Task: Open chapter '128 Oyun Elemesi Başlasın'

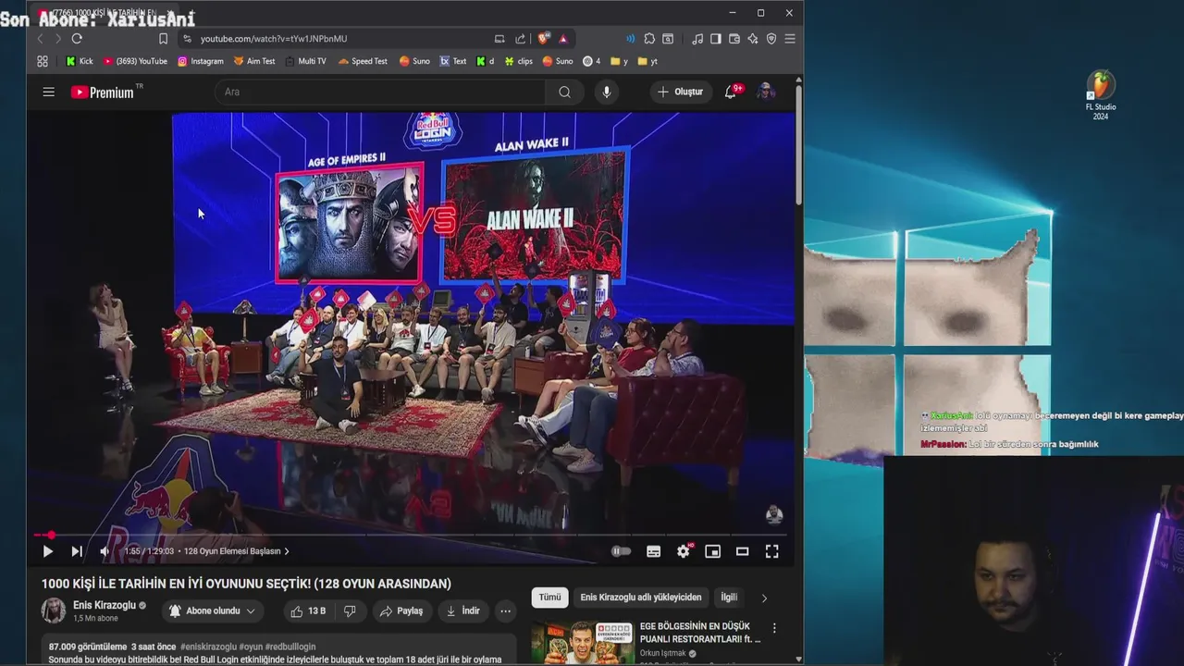Action: 237,551
